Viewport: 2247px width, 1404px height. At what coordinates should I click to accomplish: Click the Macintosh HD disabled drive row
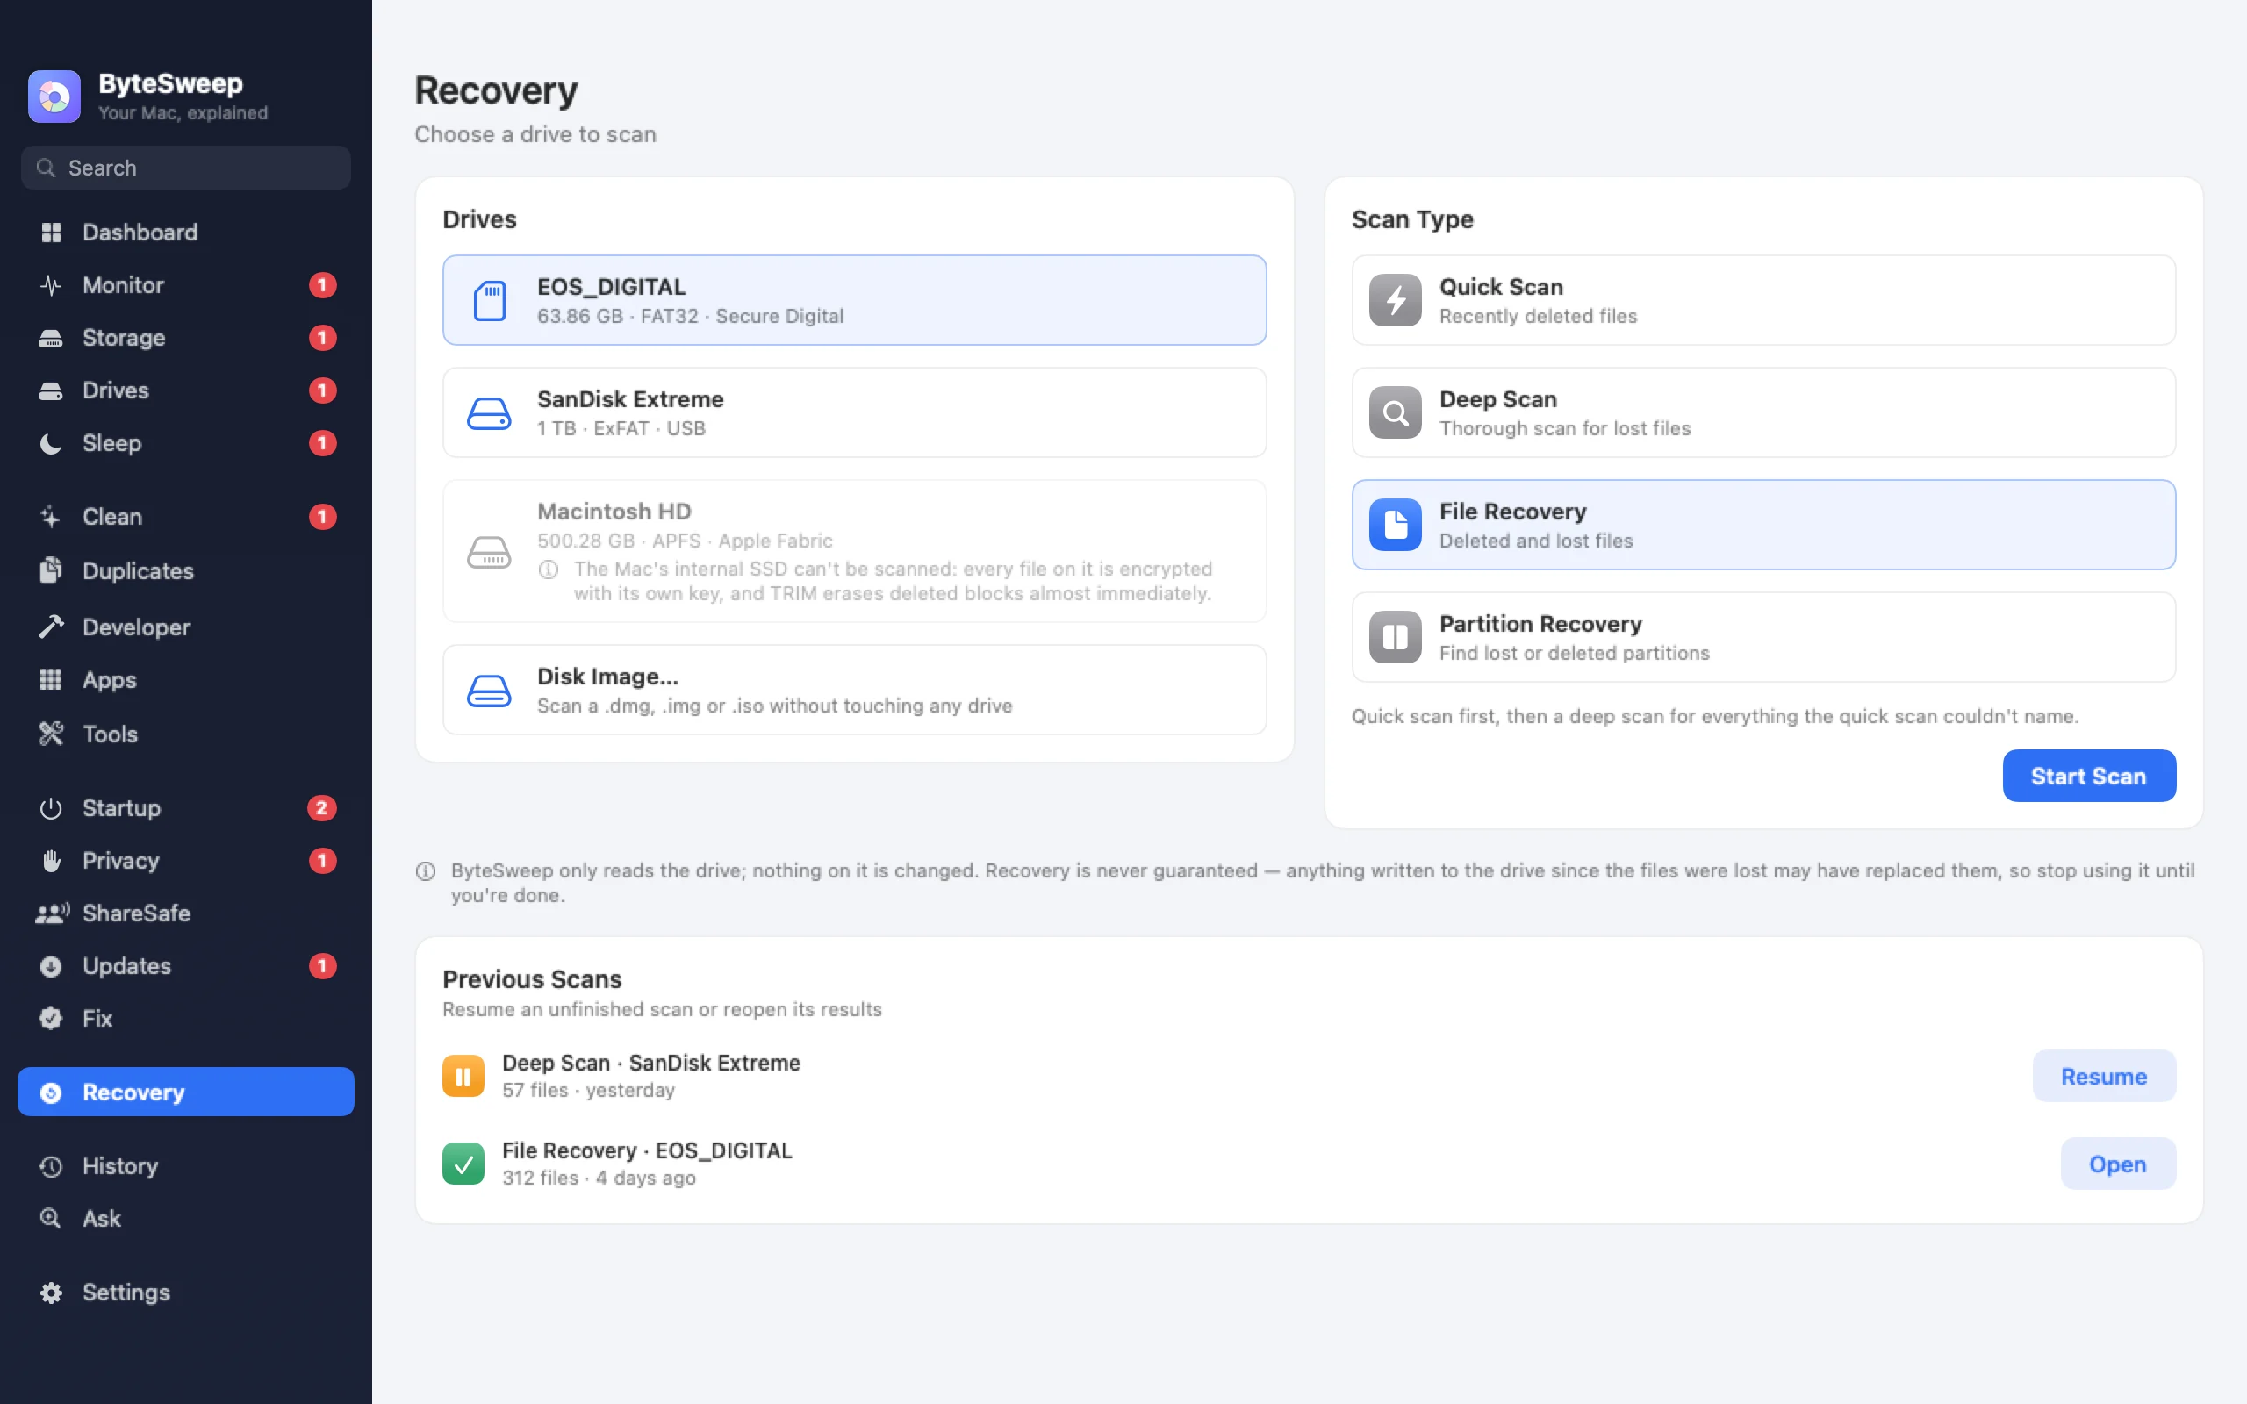click(x=854, y=551)
